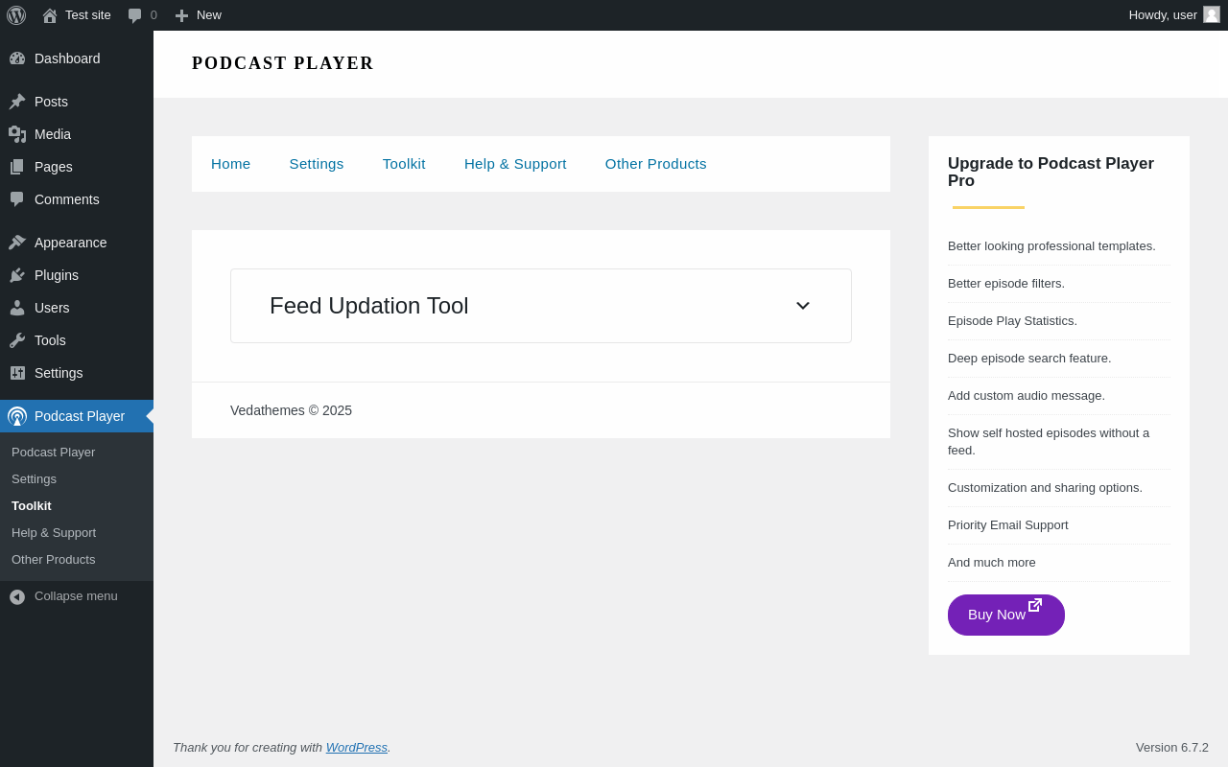Click 'Priority Email Support' text
Screen dimensions: 1228x767
(x=1008, y=525)
